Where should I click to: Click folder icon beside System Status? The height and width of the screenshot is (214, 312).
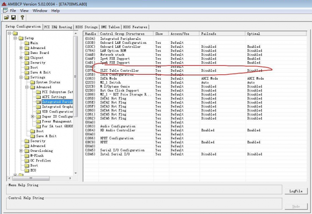(33, 82)
